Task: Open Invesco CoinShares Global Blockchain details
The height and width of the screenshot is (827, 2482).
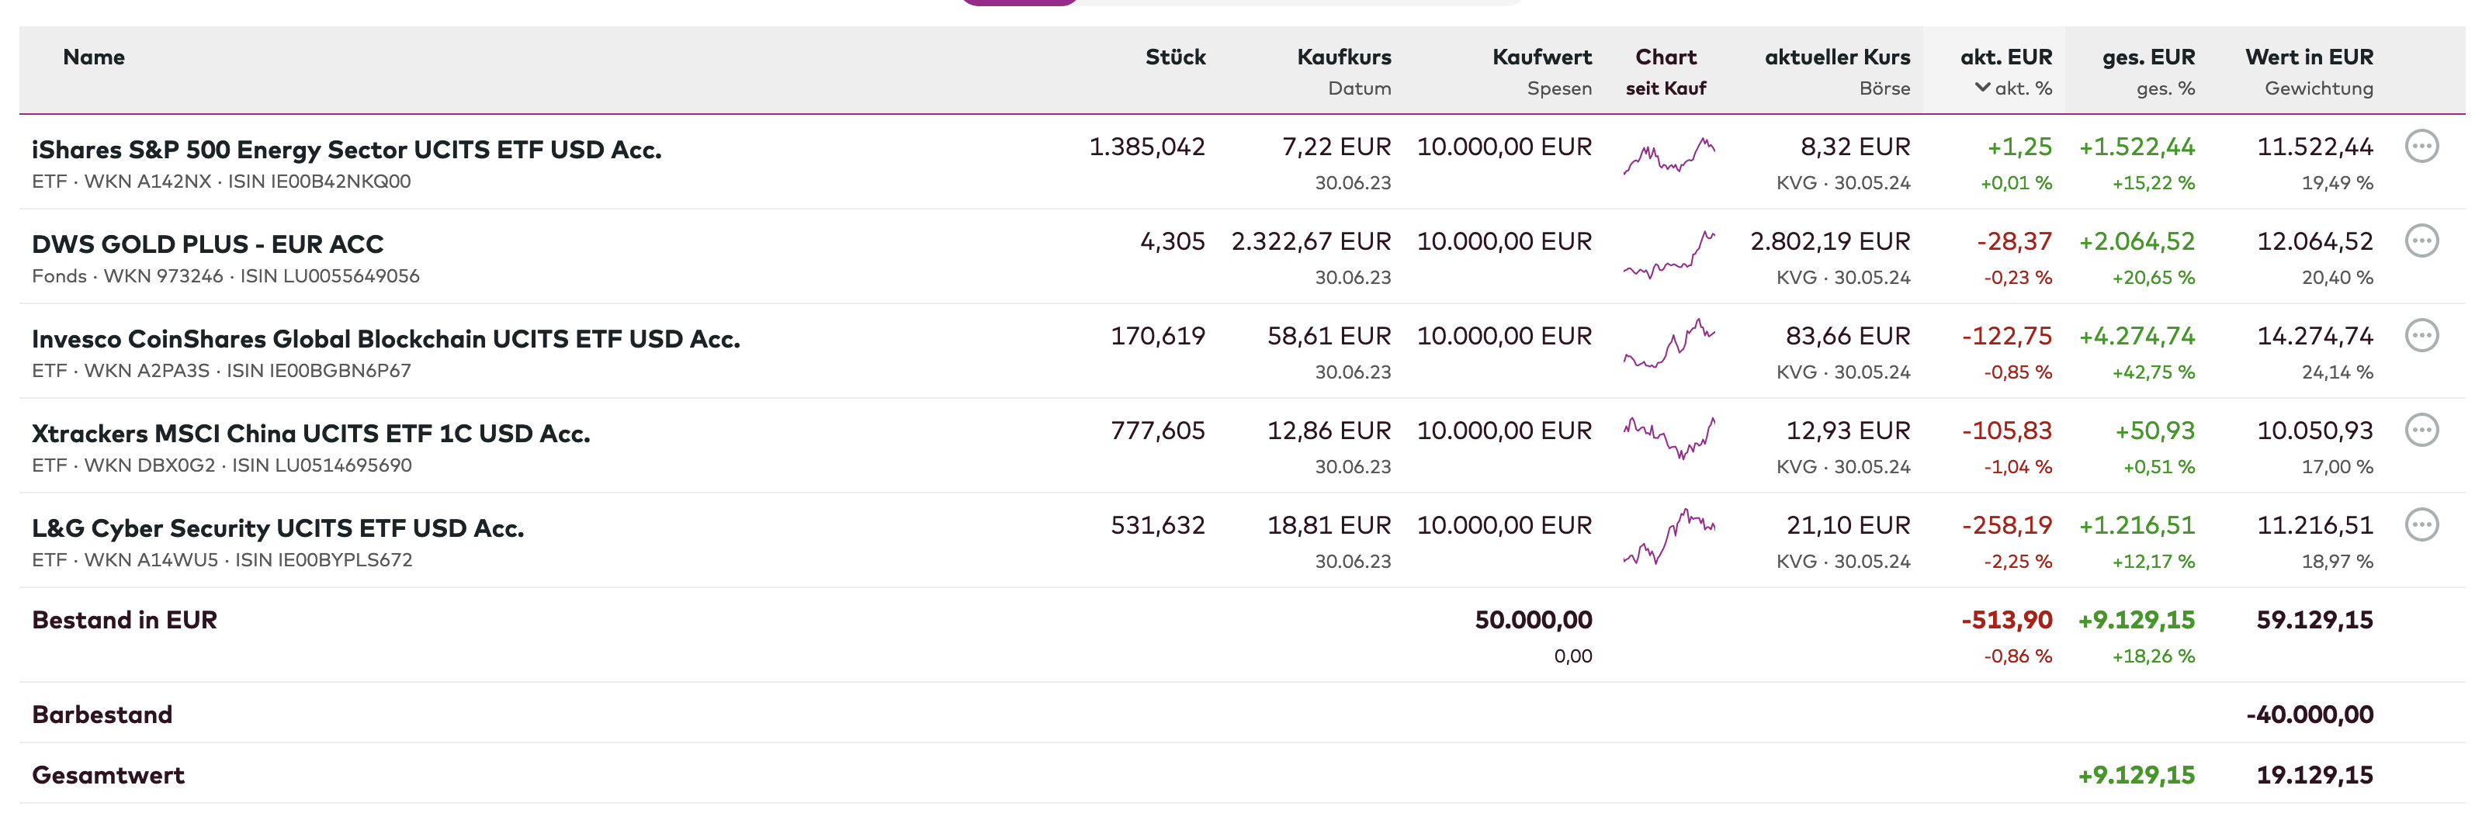Action: coord(386,339)
